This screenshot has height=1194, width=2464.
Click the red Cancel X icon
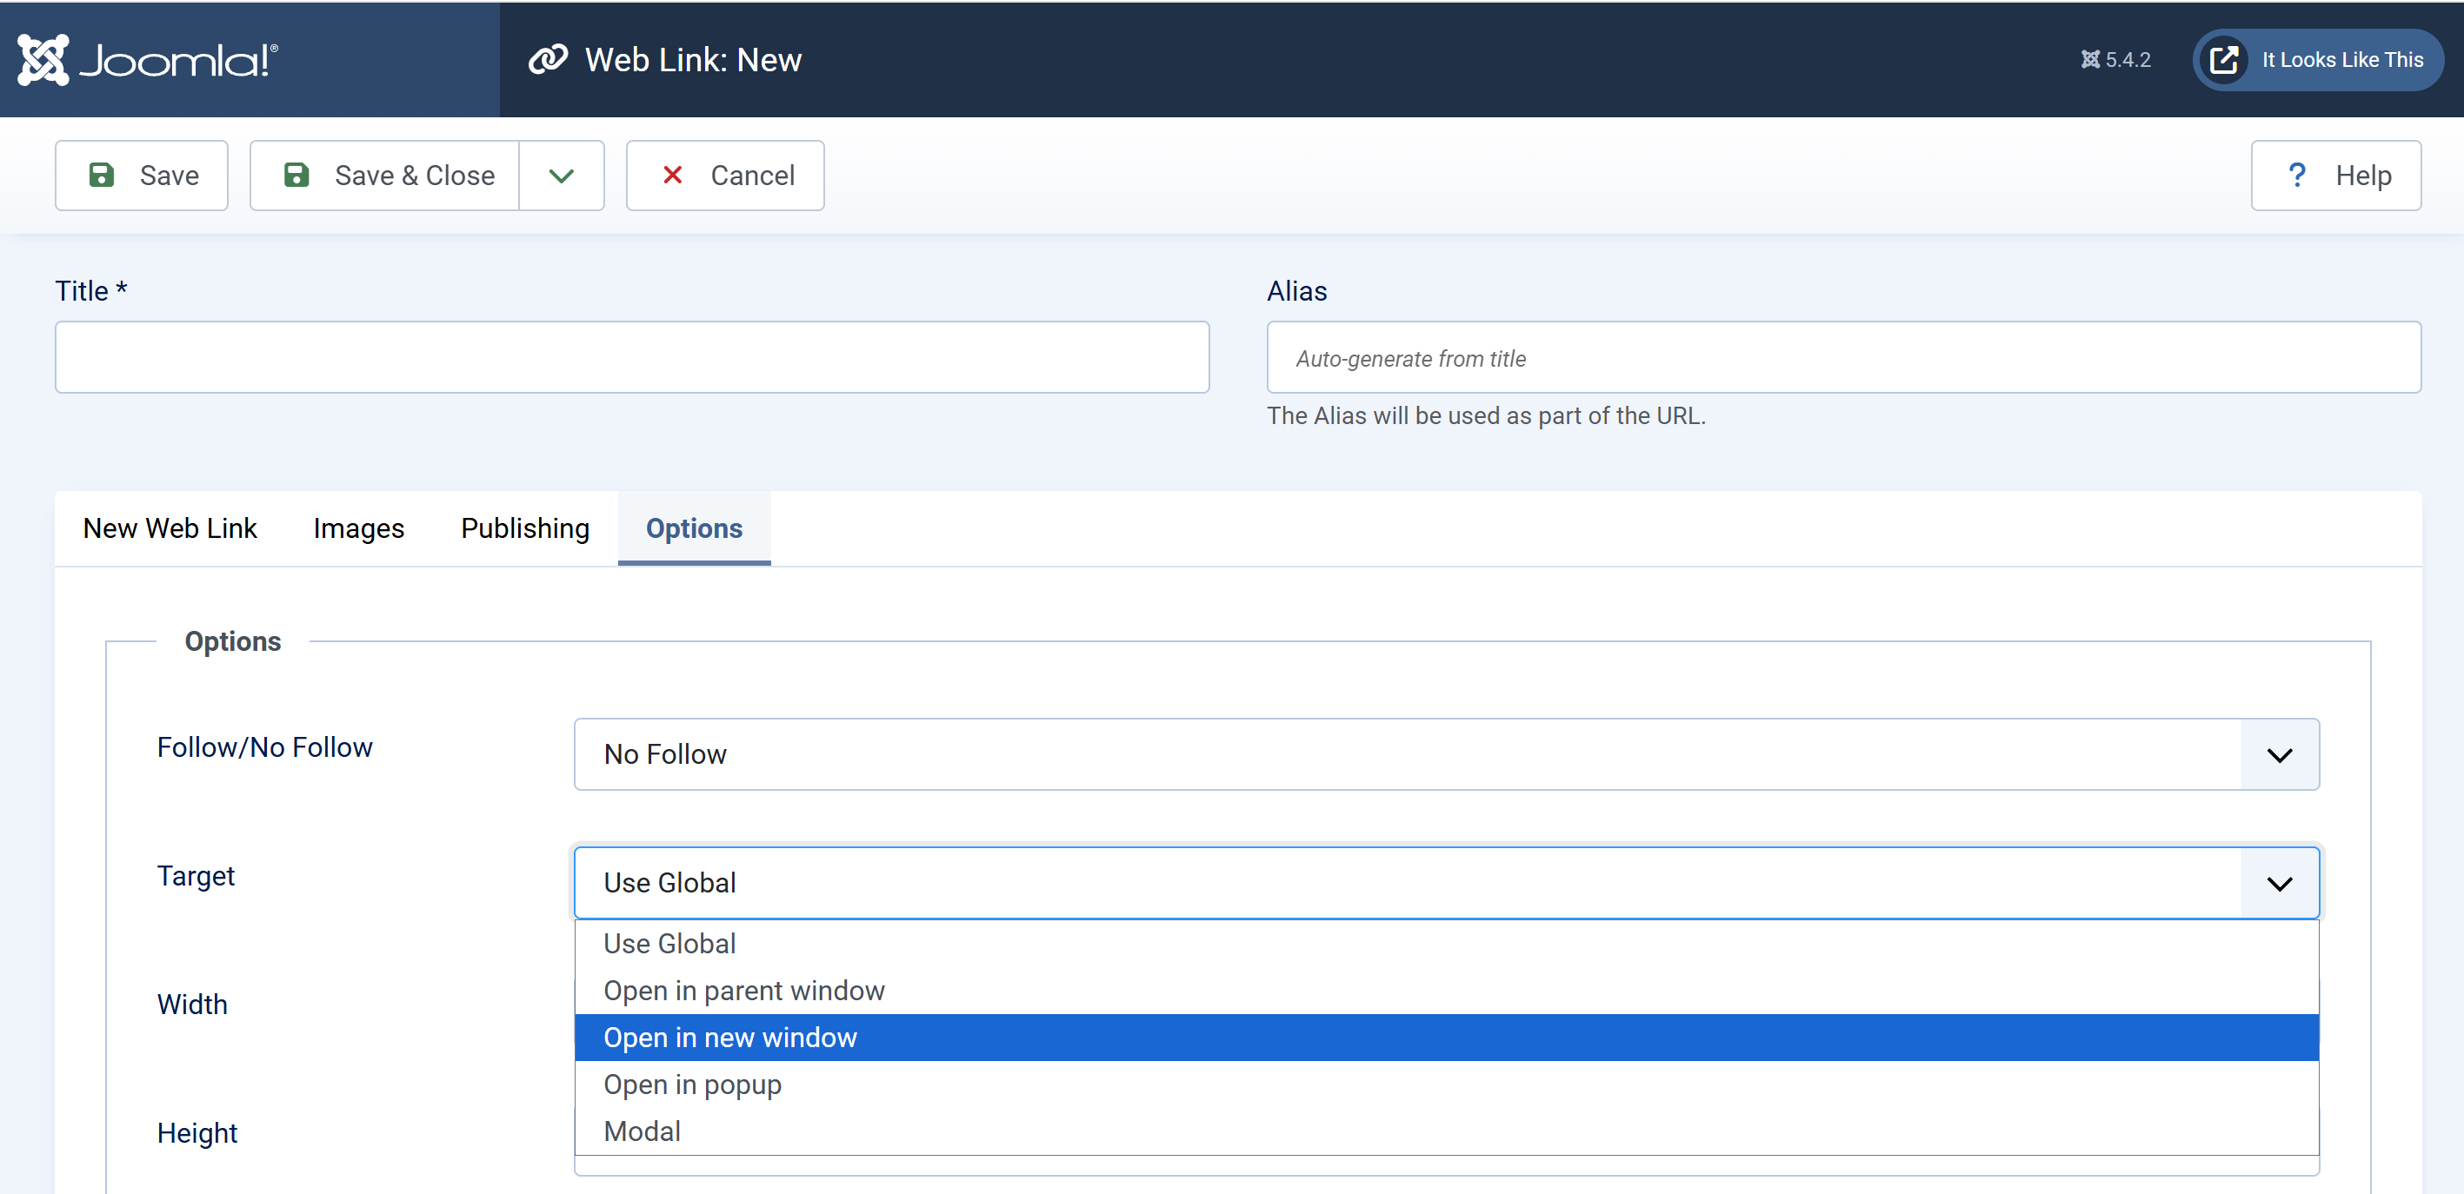click(672, 175)
